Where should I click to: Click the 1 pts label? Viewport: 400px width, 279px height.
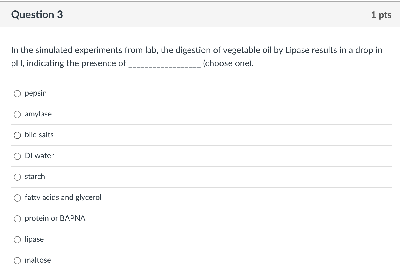381,15
